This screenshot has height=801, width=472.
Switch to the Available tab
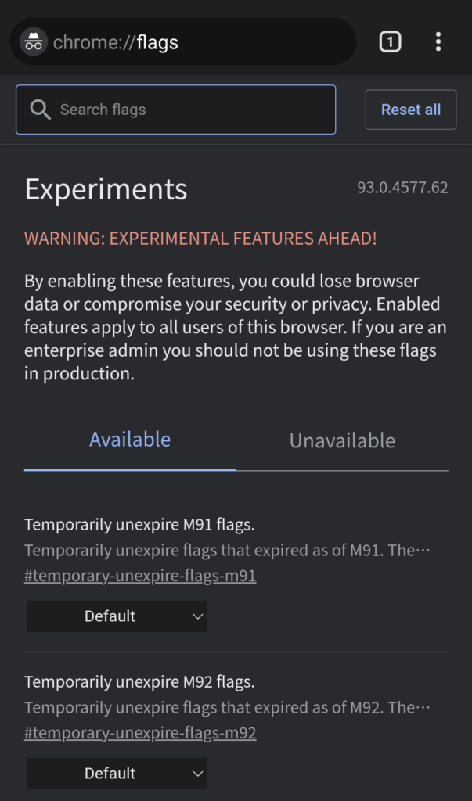tap(130, 440)
